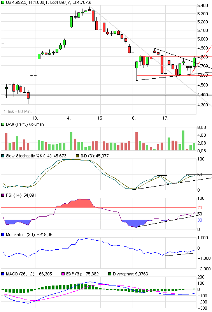Click the green OHLC legend square

click(x=3, y=2)
